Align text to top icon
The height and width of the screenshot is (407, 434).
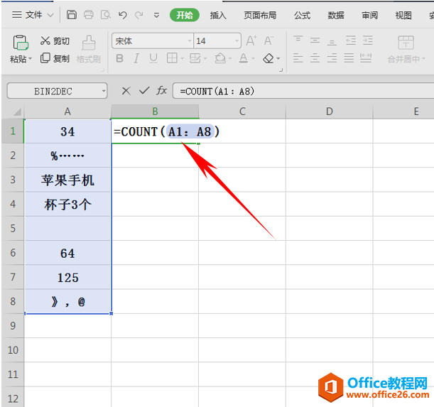click(298, 40)
